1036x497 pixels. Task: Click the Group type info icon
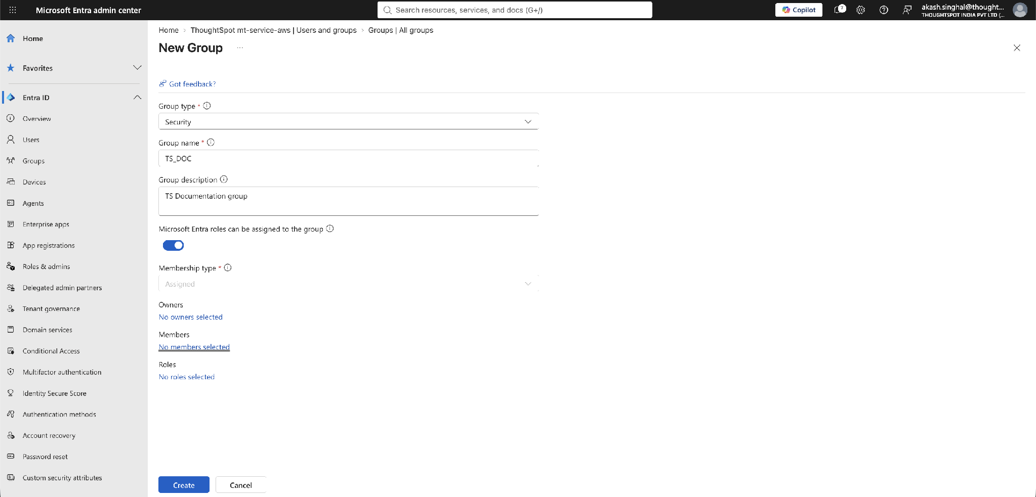[x=207, y=106]
